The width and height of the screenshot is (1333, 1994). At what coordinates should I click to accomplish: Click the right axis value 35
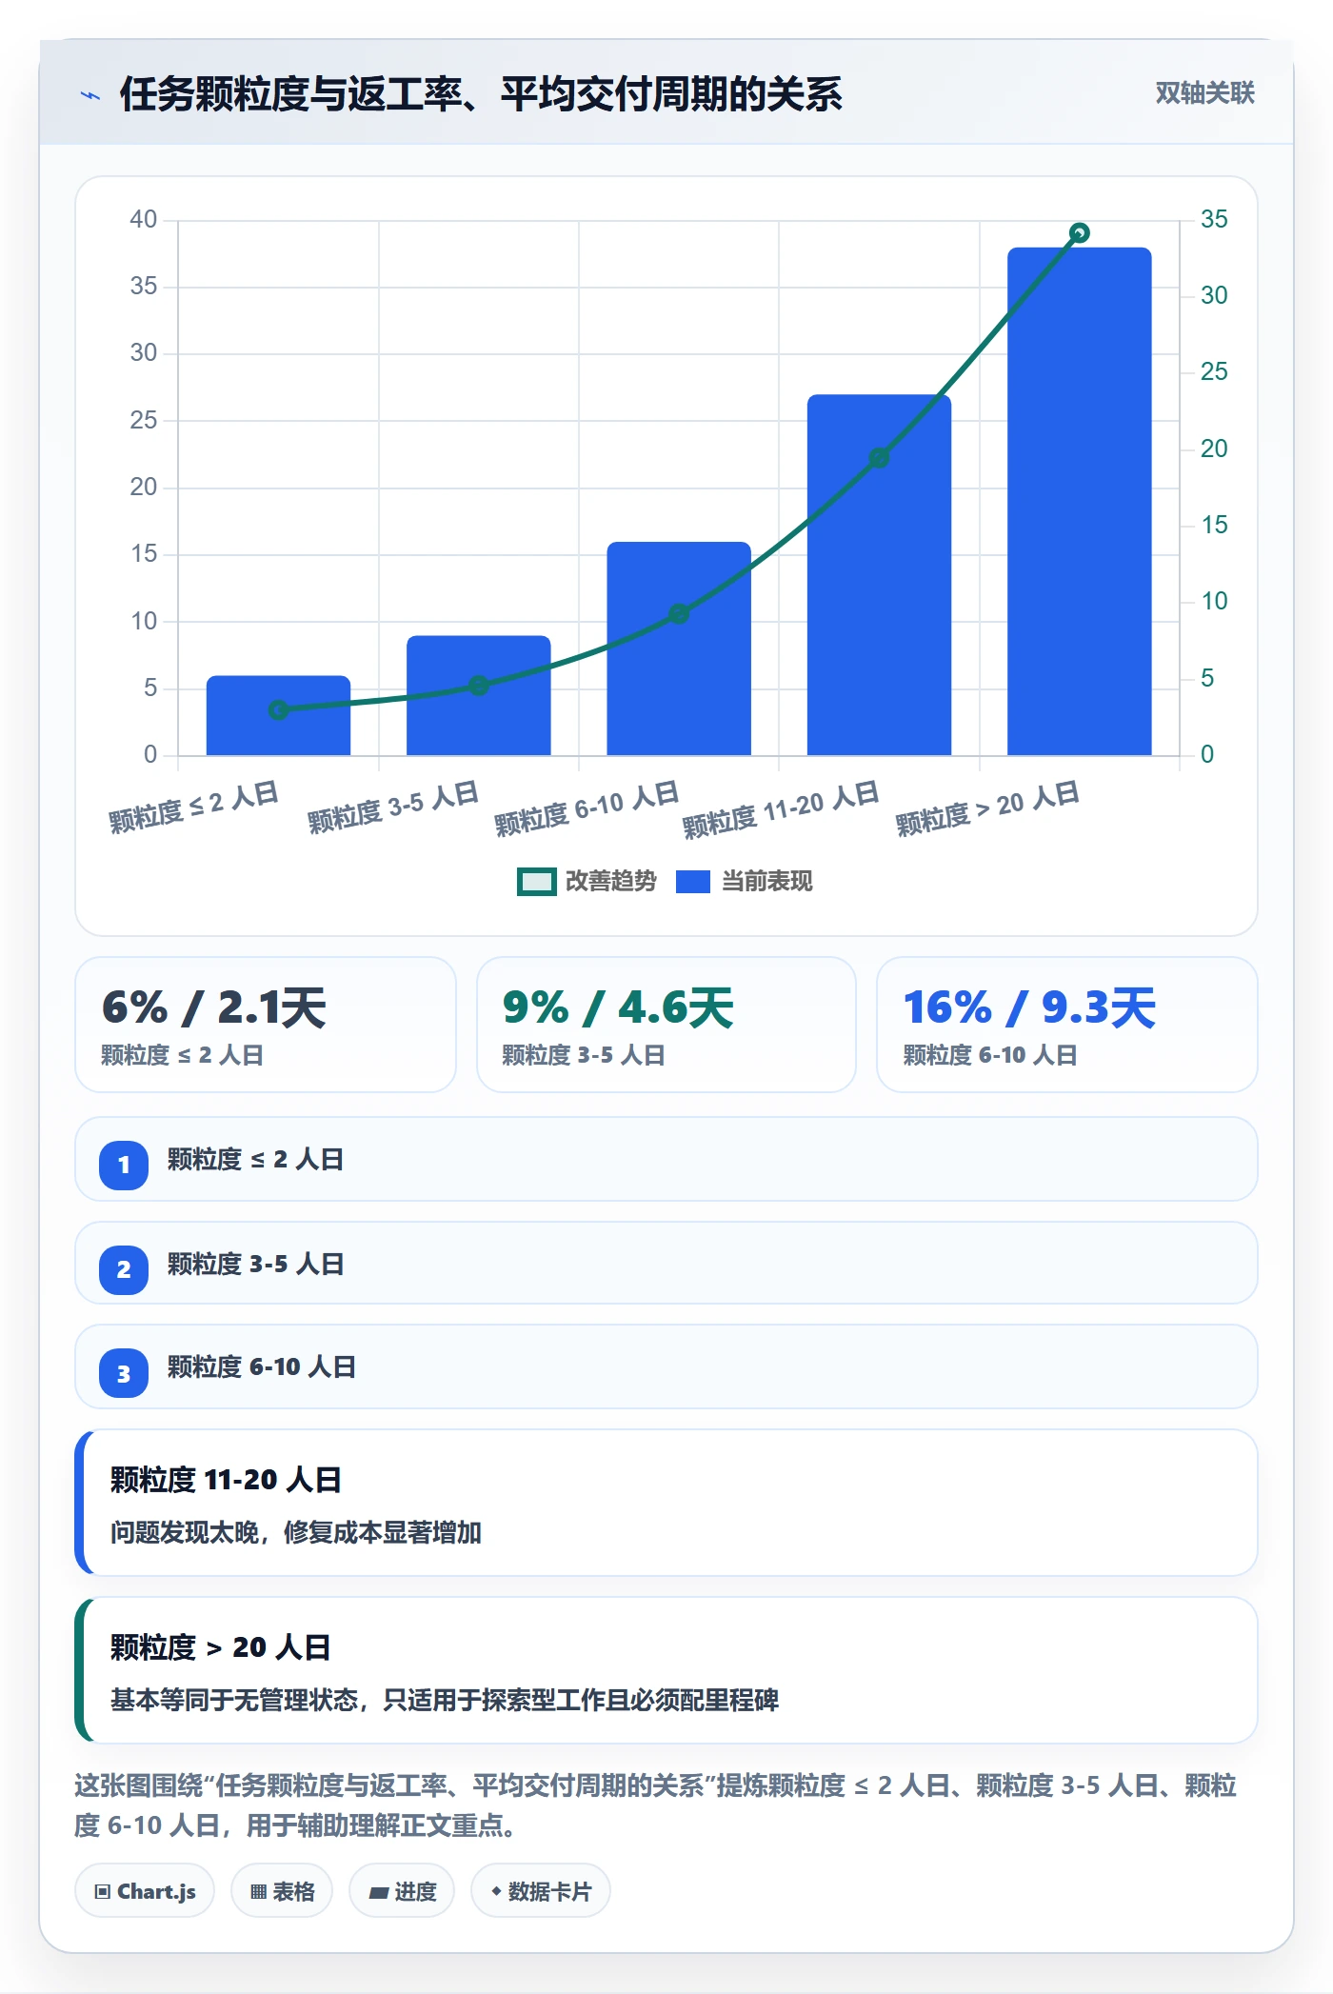(1214, 220)
